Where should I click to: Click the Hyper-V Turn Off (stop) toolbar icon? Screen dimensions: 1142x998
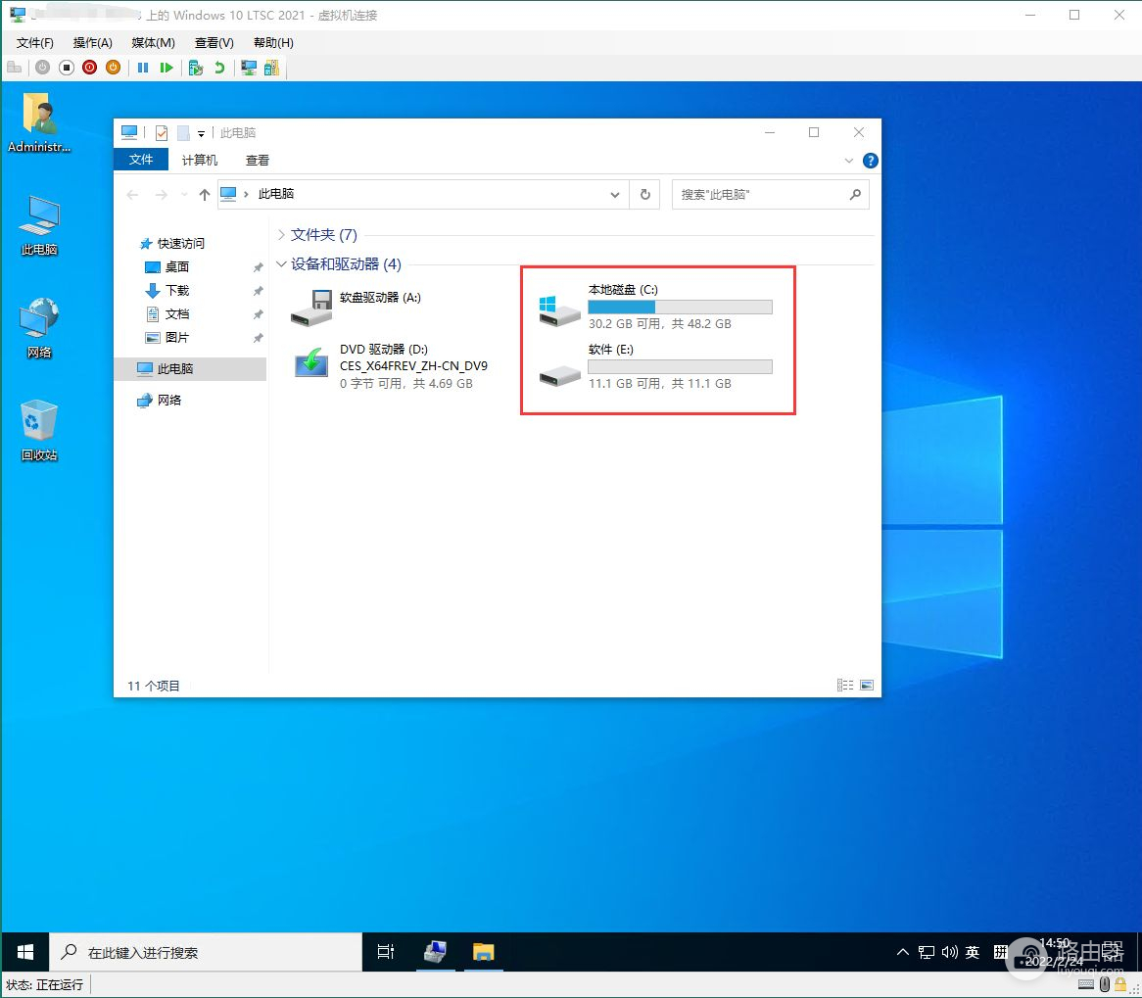pos(67,68)
